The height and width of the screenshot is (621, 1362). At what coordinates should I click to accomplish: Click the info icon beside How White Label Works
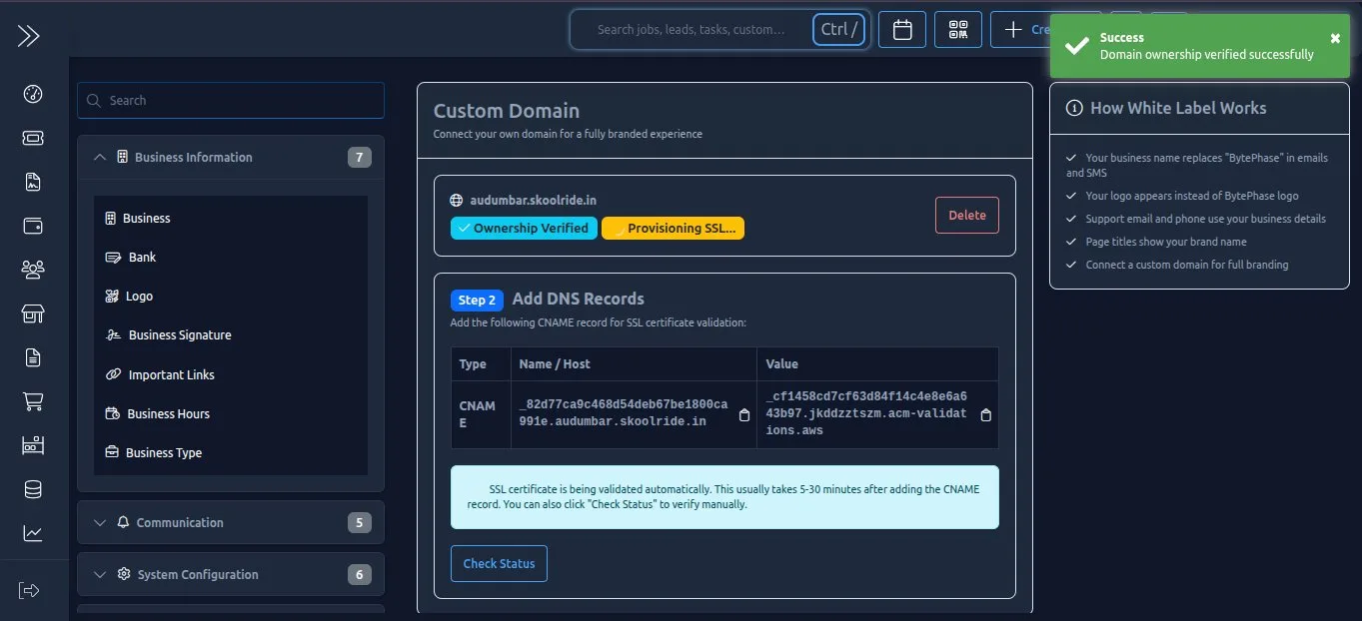tap(1074, 108)
